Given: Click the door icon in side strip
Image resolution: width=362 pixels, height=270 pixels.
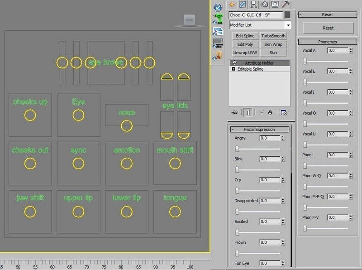Looking at the screenshot, I should tap(217, 56).
